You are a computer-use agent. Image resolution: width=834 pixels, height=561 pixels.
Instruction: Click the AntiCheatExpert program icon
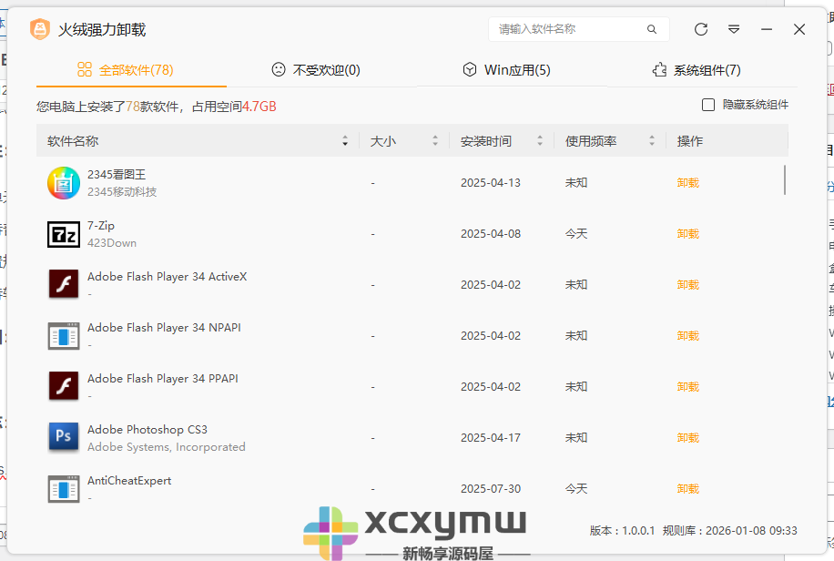point(63,488)
